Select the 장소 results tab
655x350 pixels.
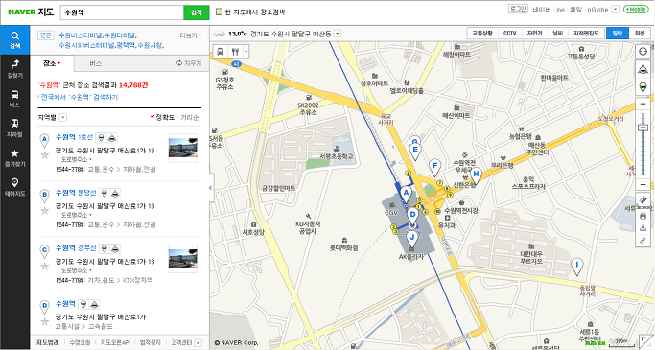(x=52, y=63)
